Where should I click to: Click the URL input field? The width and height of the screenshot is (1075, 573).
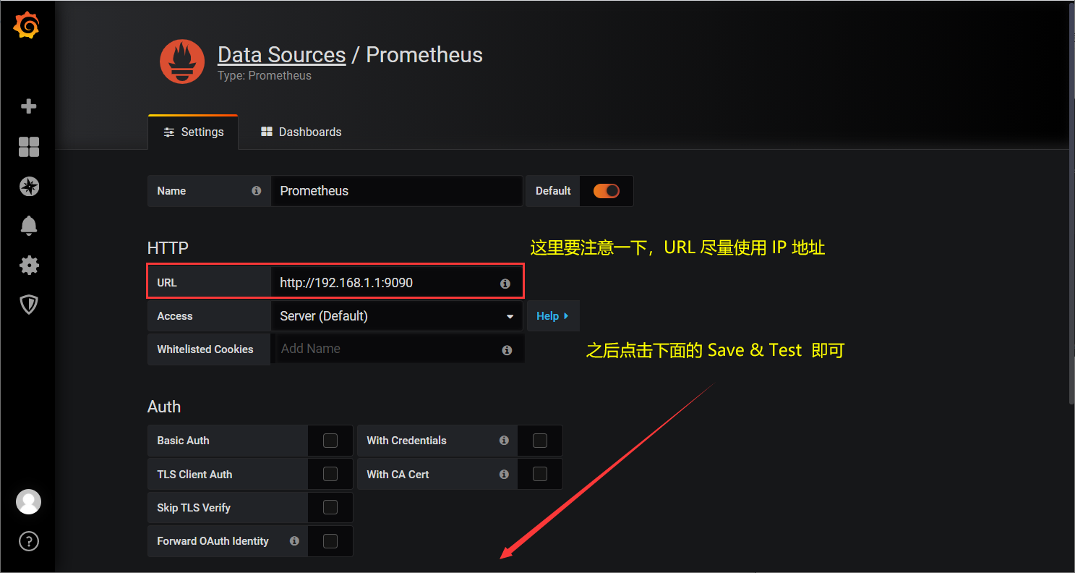[397, 283]
